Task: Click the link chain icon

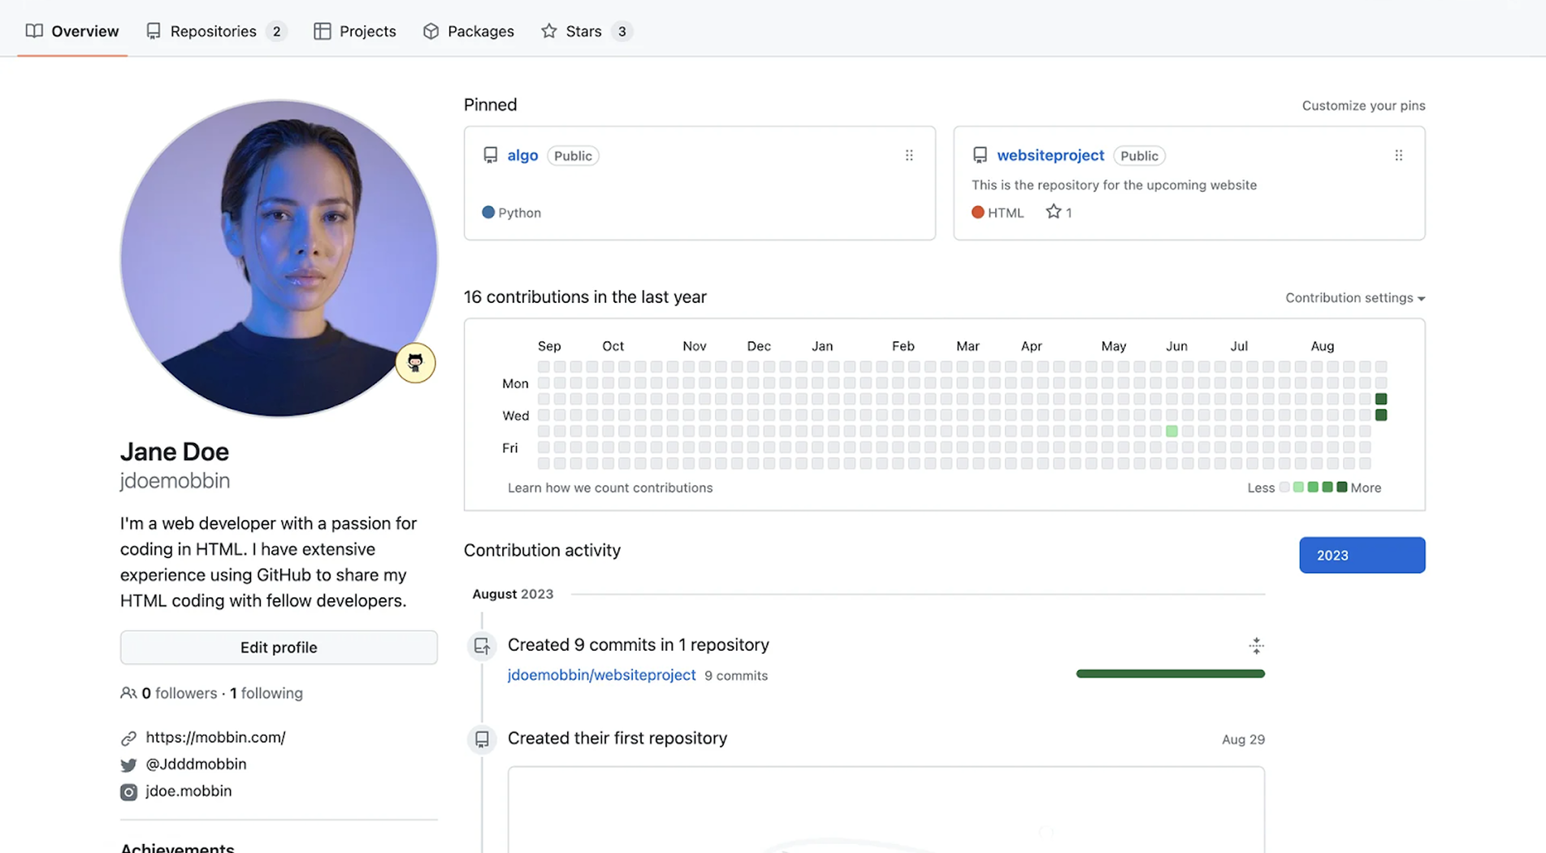Action: click(x=128, y=738)
